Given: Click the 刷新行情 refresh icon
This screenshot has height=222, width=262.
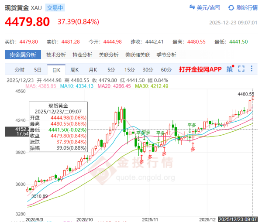Looking at the screenshot, I should coord(231,8).
